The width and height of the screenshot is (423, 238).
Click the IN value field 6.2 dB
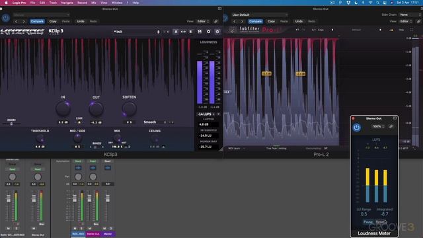[63, 122]
